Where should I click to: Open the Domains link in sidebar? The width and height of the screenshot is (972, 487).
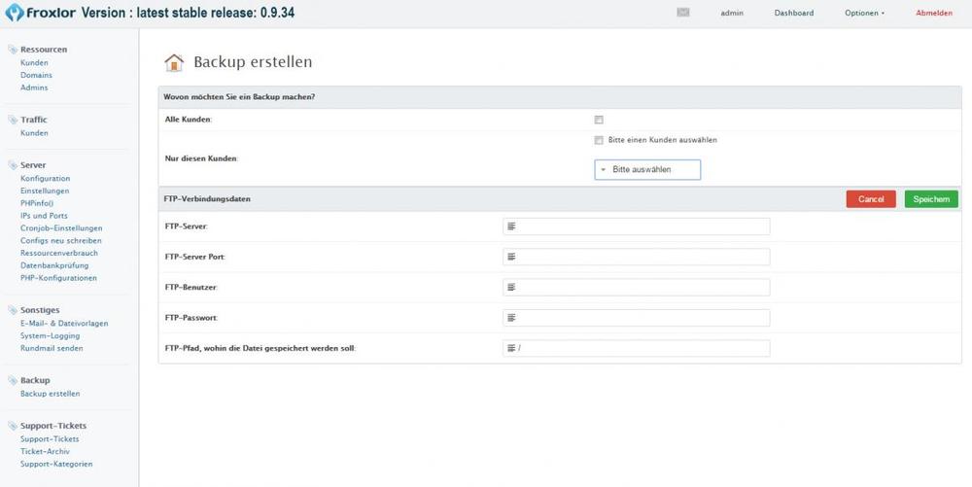click(36, 75)
